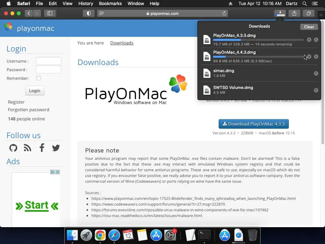Click the Login button
Viewport: 325px width, 244px height.
click(x=35, y=91)
